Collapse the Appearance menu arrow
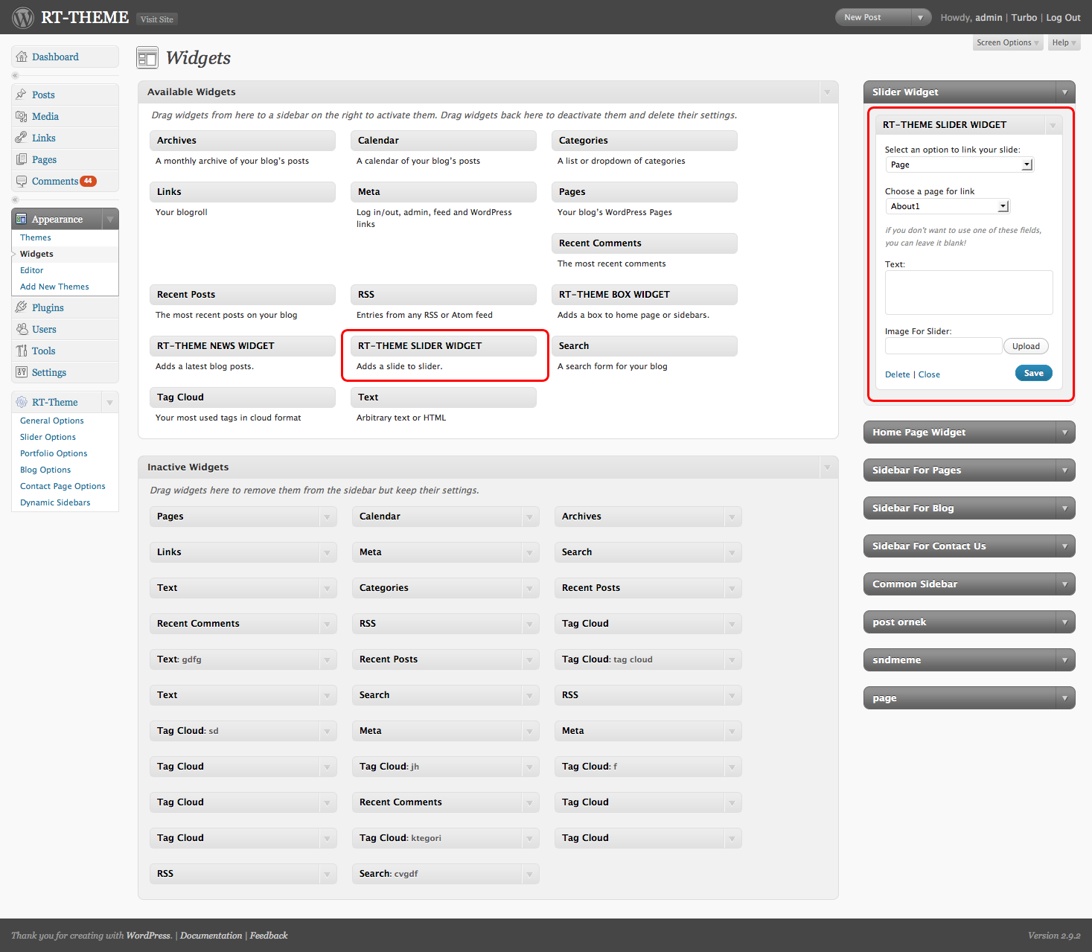Viewport: 1092px width, 952px height. pos(110,219)
